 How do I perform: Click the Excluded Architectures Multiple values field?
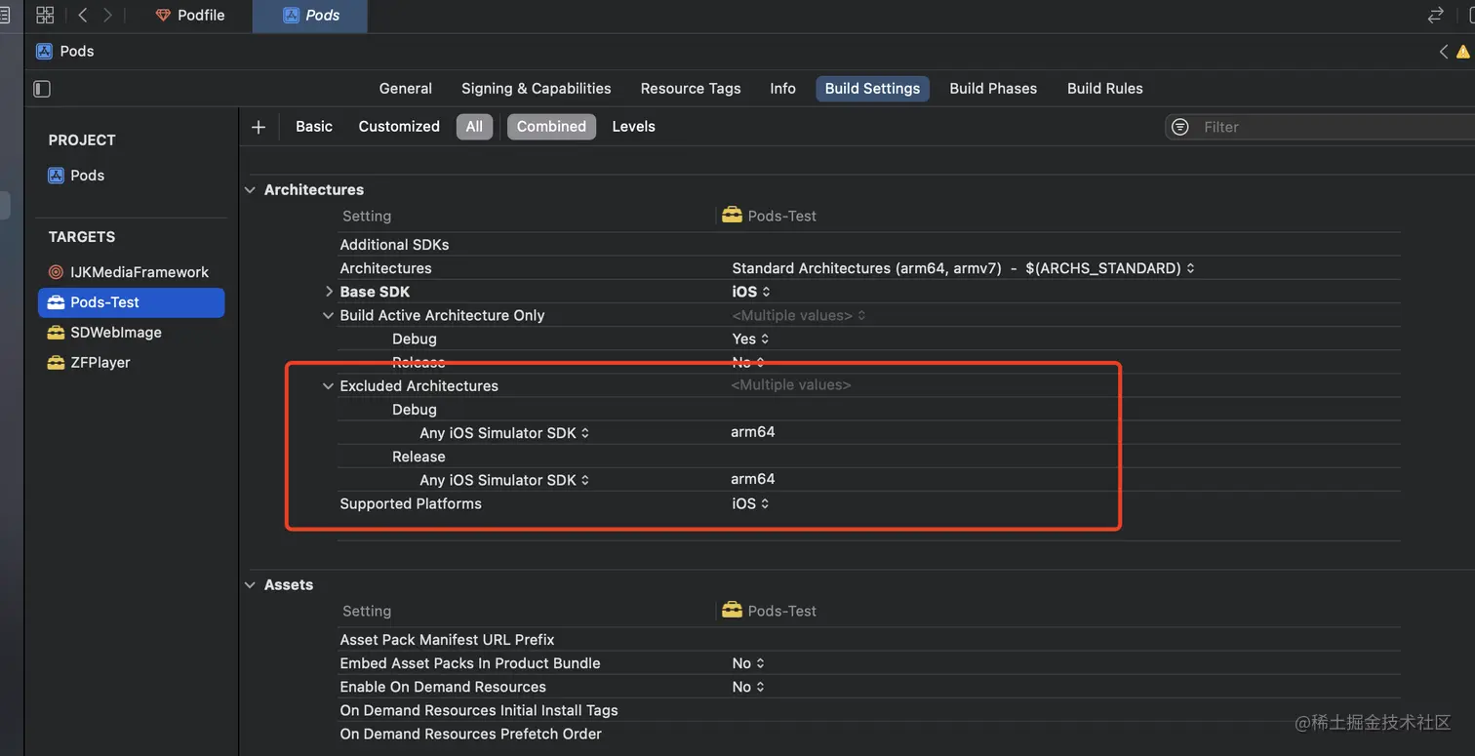(x=791, y=385)
